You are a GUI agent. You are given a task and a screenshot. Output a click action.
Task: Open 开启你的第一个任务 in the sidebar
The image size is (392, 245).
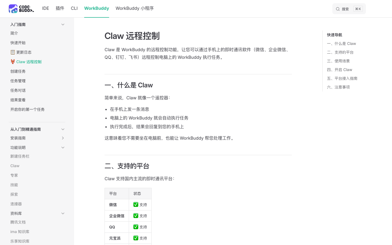(27, 109)
